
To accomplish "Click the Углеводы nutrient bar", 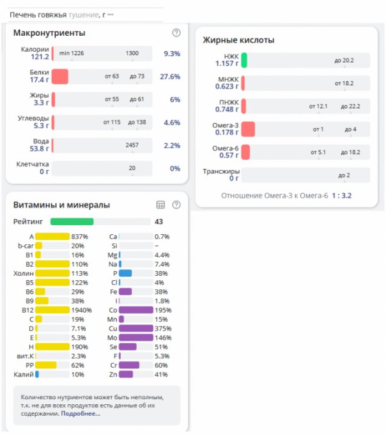I will pos(102,122).
